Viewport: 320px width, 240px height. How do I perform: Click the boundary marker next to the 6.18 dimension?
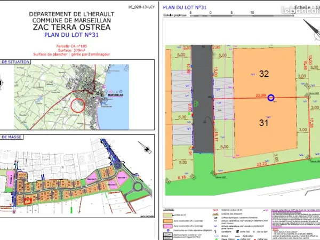pos(192,177)
